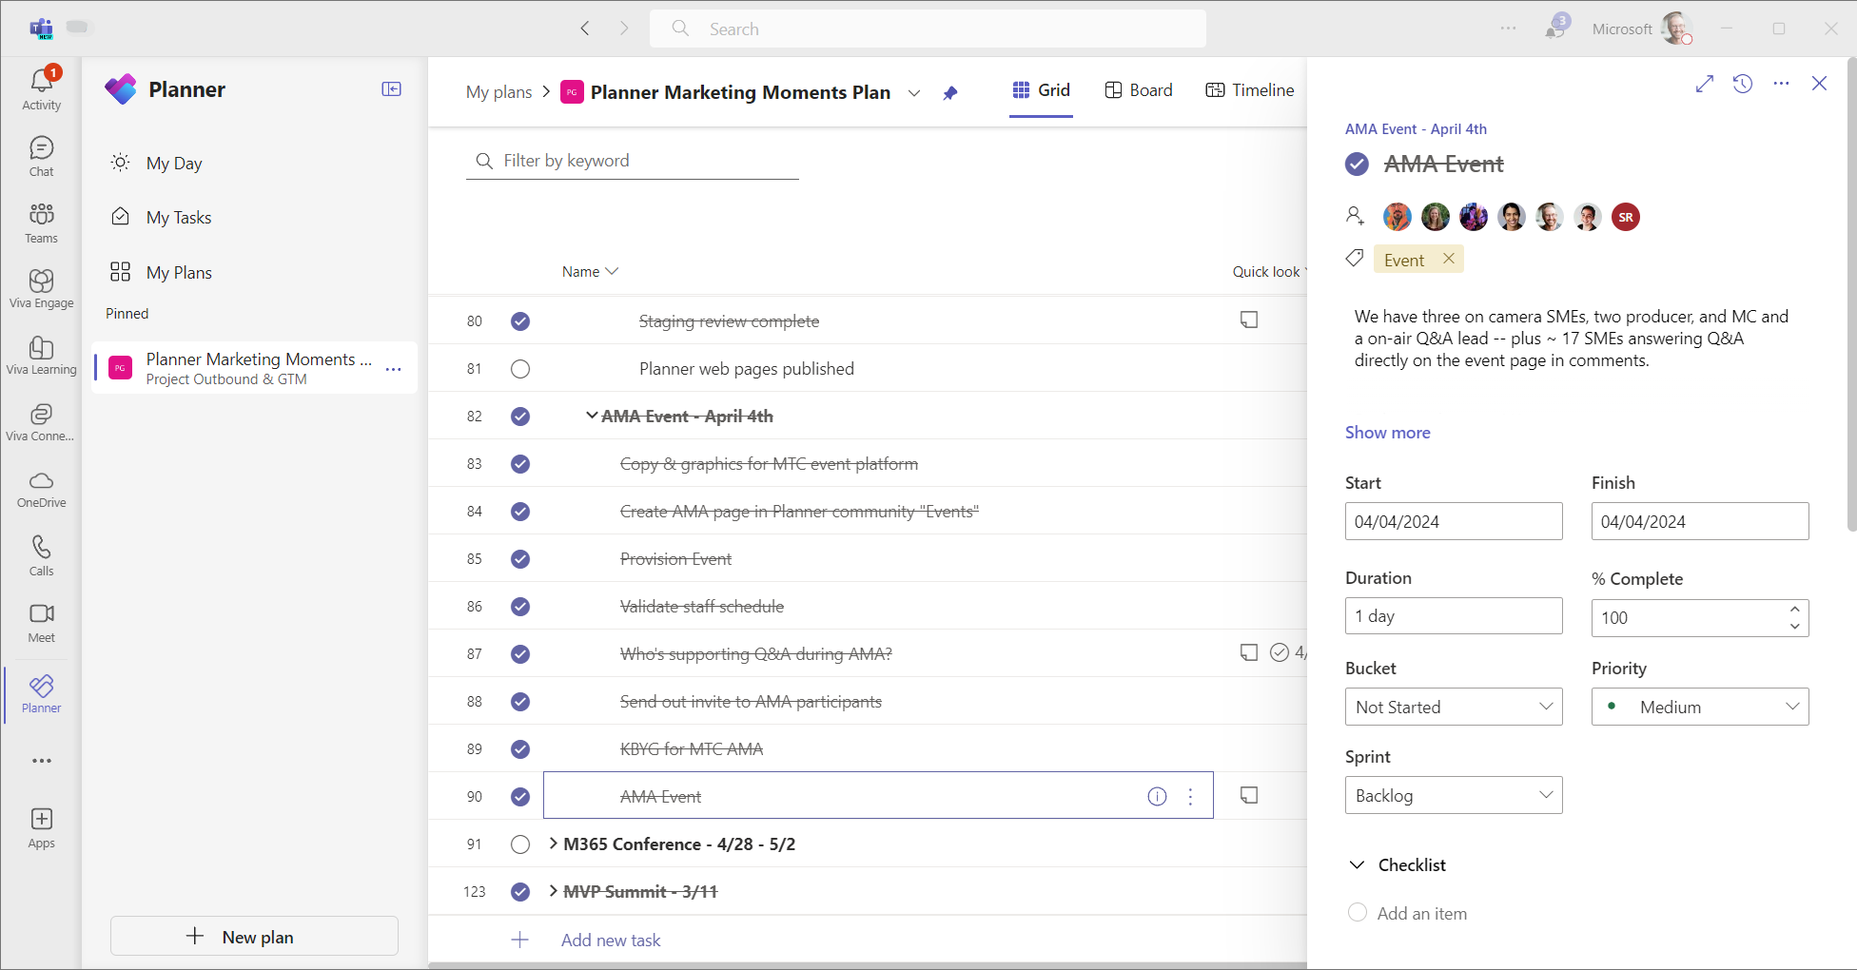
Task: Show more apps via sidebar ellipsis
Action: [x=42, y=761]
